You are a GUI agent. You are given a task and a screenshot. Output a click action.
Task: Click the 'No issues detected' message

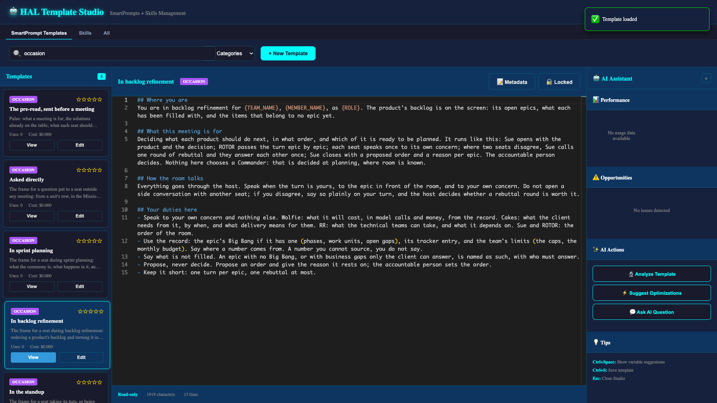[652, 210]
